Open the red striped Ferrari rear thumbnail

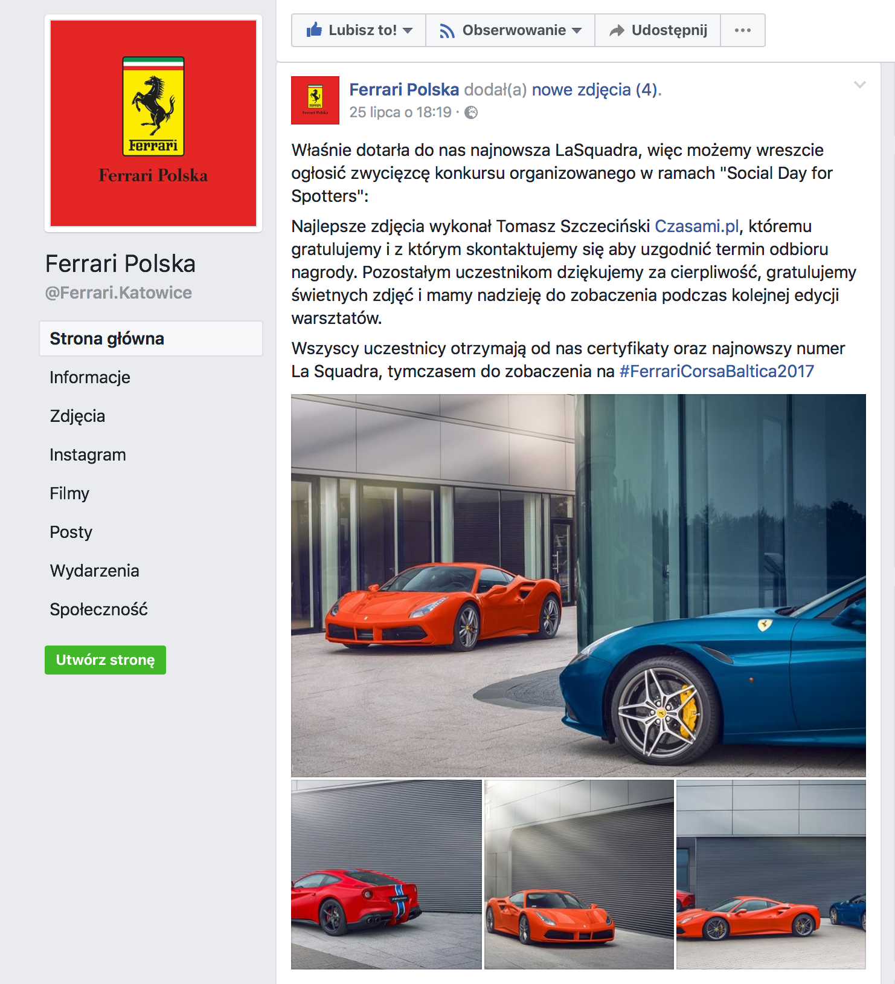(x=387, y=875)
